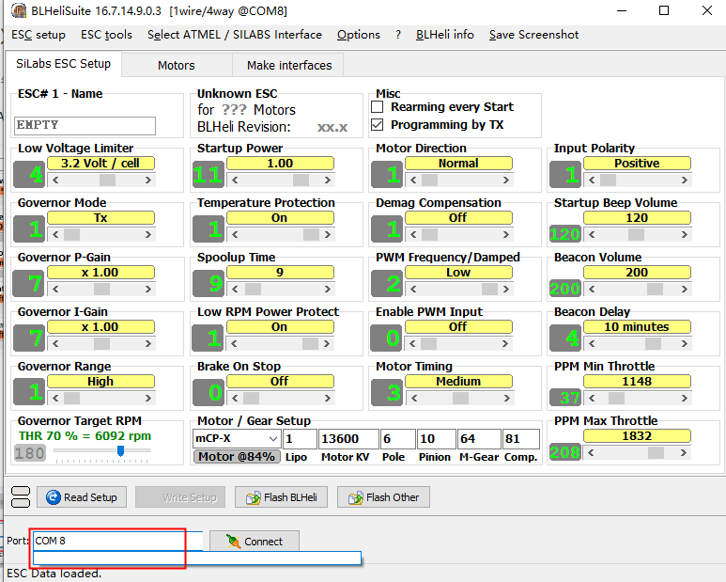
Task: Click right arrow of Brake On Stop scrollbar
Action: (x=328, y=398)
